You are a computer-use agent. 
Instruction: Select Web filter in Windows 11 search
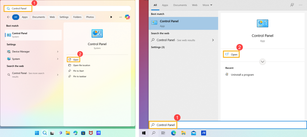point(52,17)
